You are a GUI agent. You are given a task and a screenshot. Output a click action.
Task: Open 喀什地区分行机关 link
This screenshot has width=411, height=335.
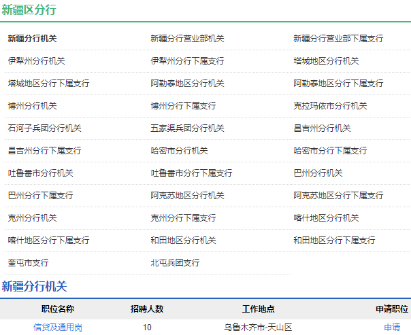tap(326, 218)
